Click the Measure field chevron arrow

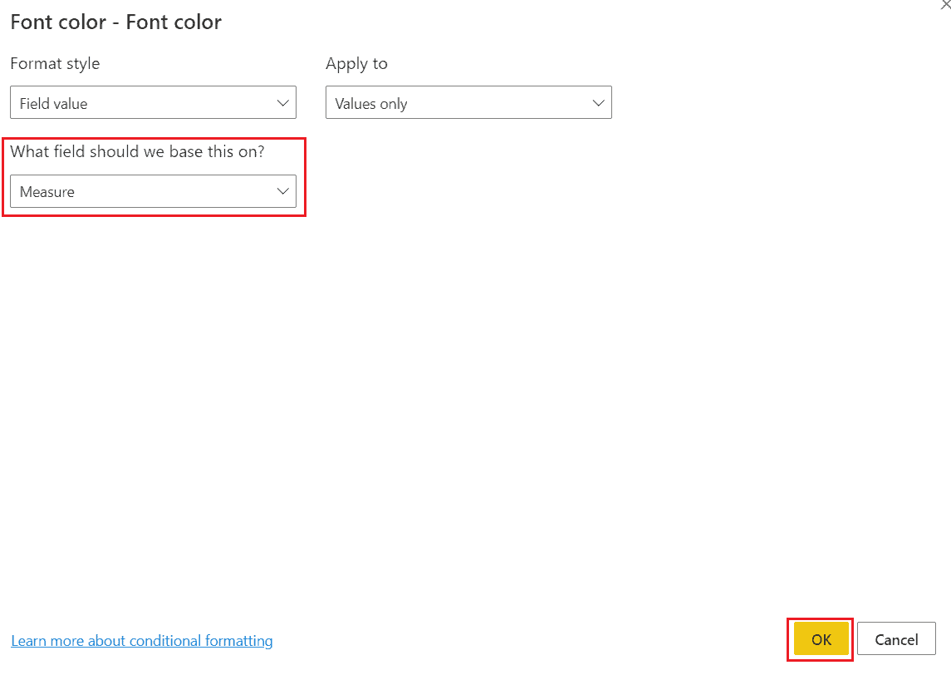[282, 191]
